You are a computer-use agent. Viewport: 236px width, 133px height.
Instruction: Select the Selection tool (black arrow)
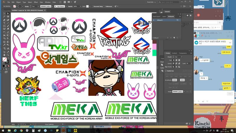click(x=4, y=14)
